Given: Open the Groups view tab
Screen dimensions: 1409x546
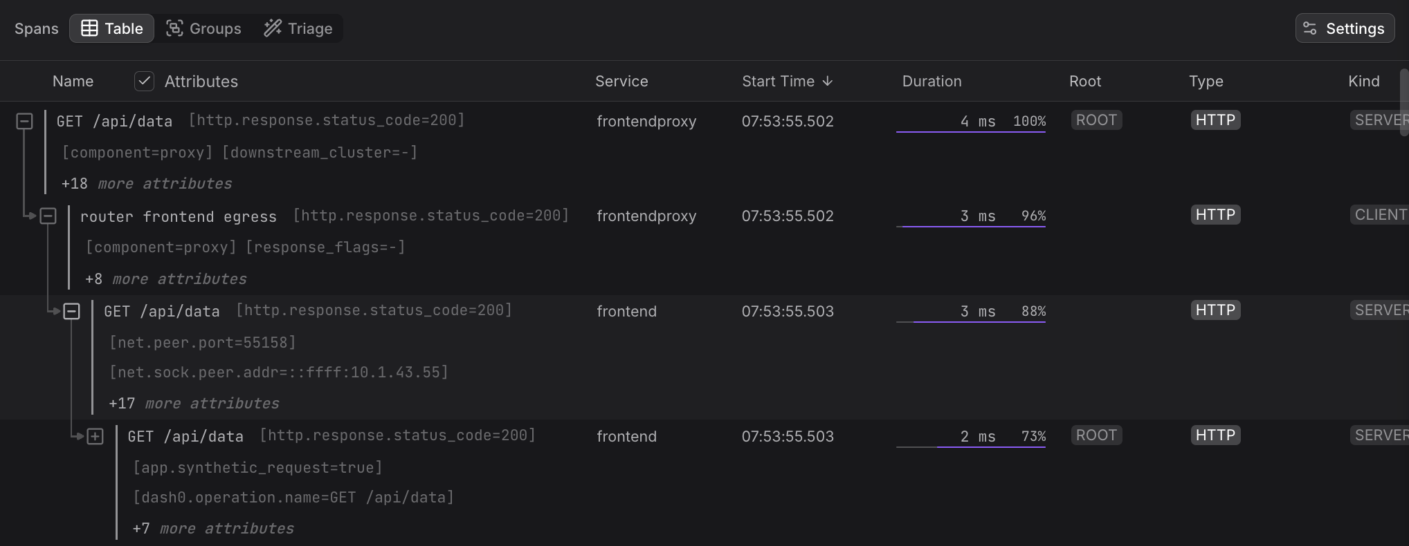Looking at the screenshot, I should (203, 28).
